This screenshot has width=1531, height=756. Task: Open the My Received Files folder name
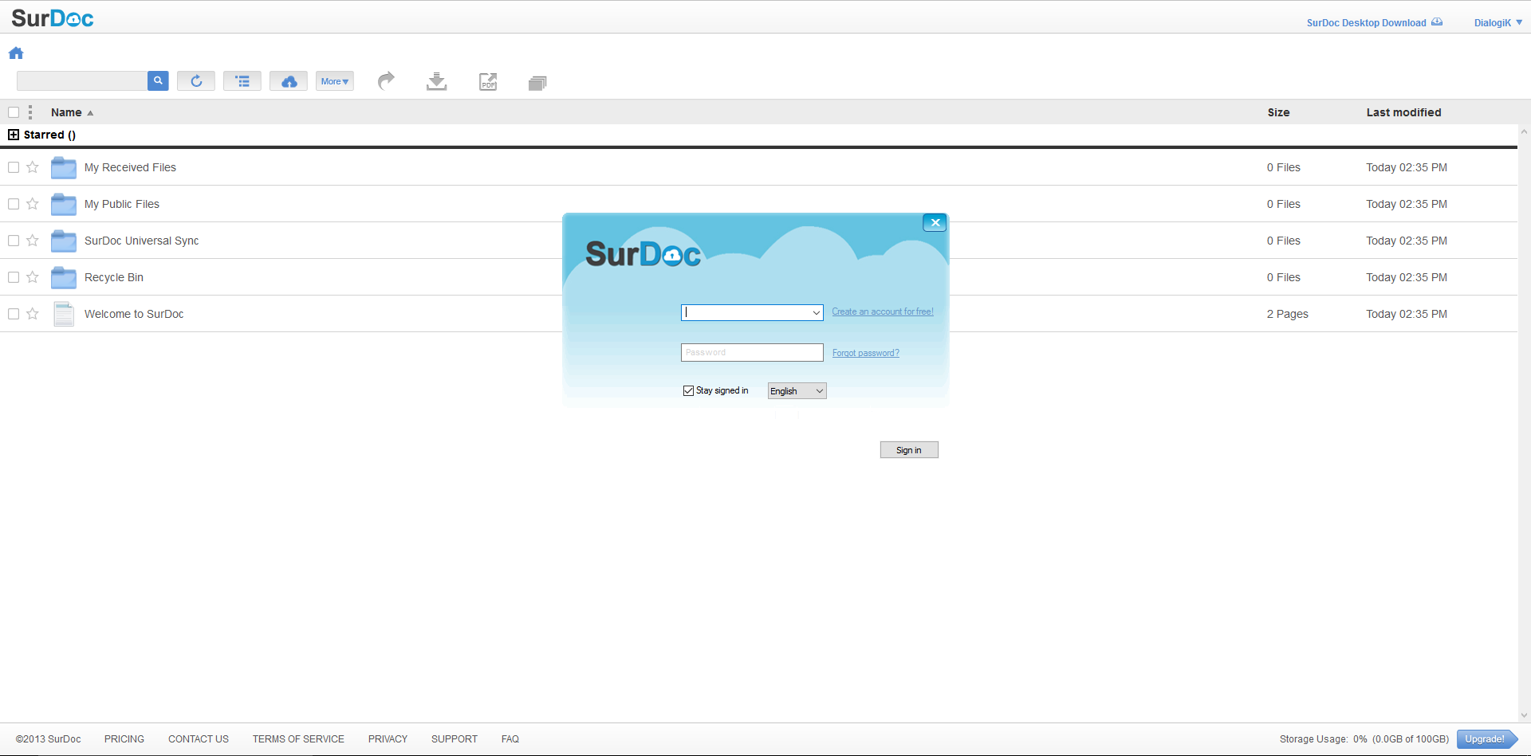(x=130, y=167)
